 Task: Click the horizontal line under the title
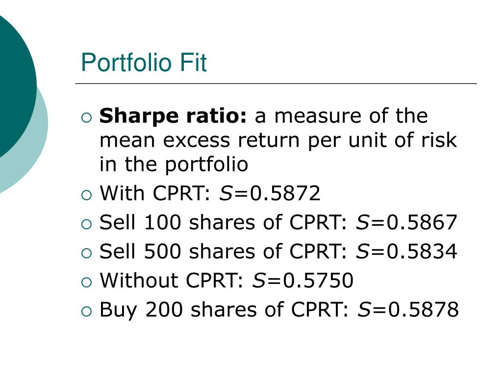[276, 83]
